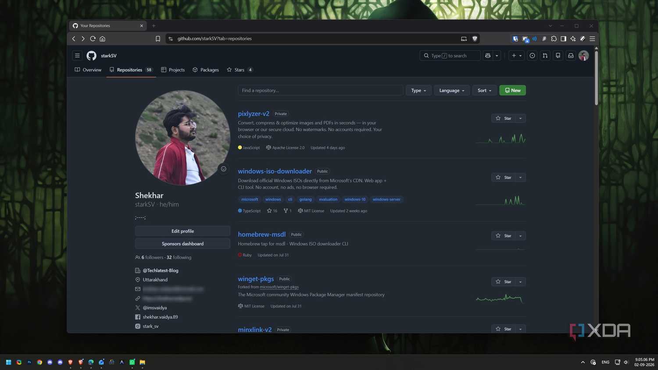Expand star lists dropdown for windows-iso-downloader
The image size is (658, 370).
point(520,178)
